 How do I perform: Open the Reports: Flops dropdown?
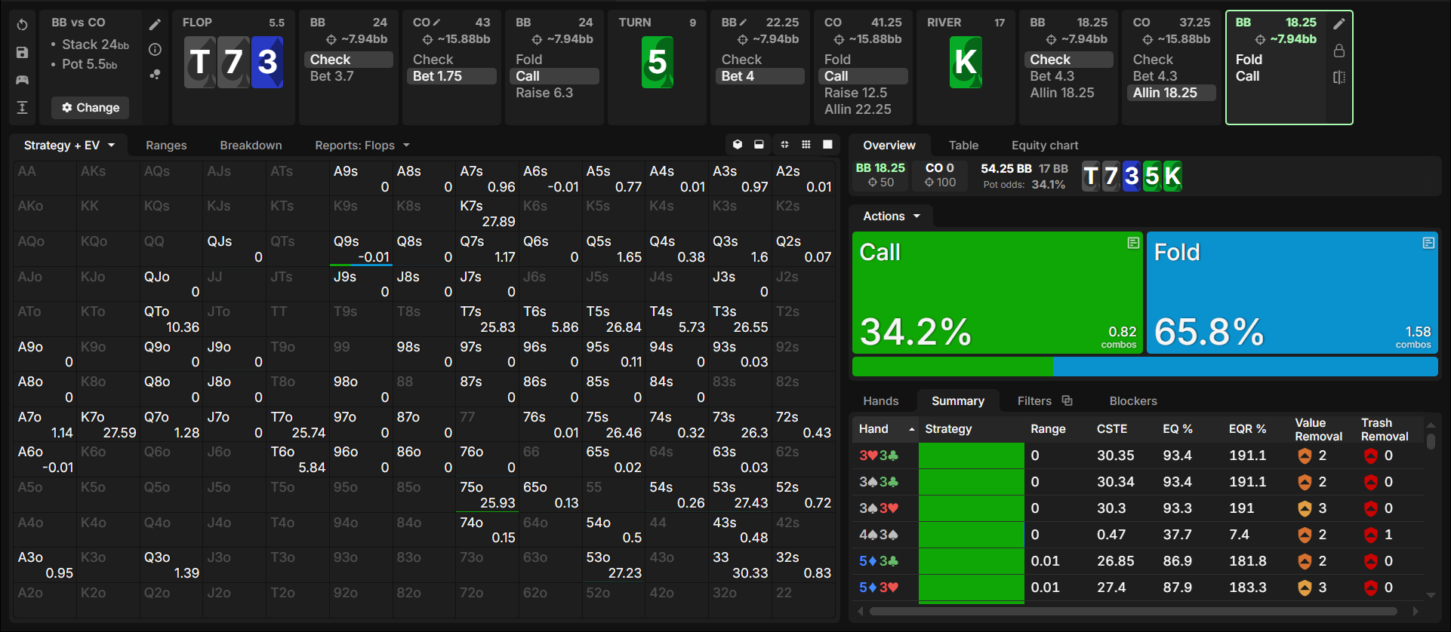(362, 146)
